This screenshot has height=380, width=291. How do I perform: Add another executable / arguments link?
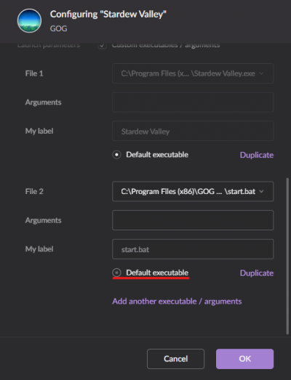tap(177, 302)
